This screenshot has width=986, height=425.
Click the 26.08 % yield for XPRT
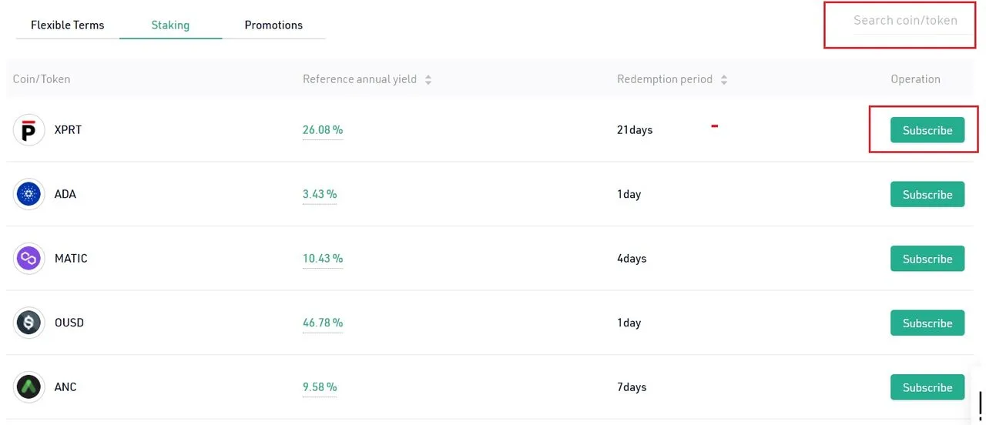(323, 130)
